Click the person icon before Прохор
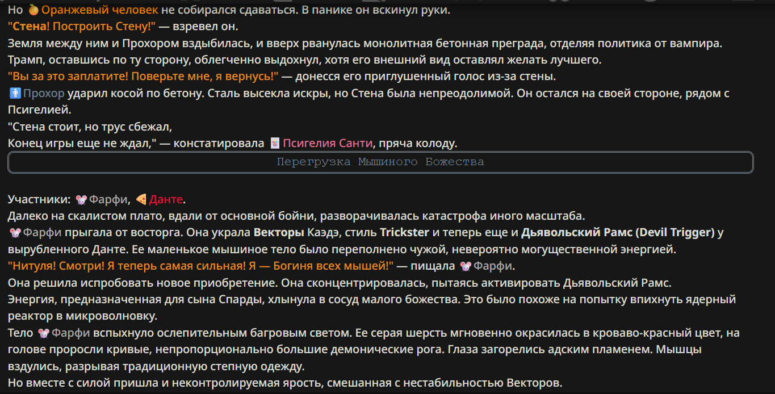The width and height of the screenshot is (775, 394). (15, 93)
